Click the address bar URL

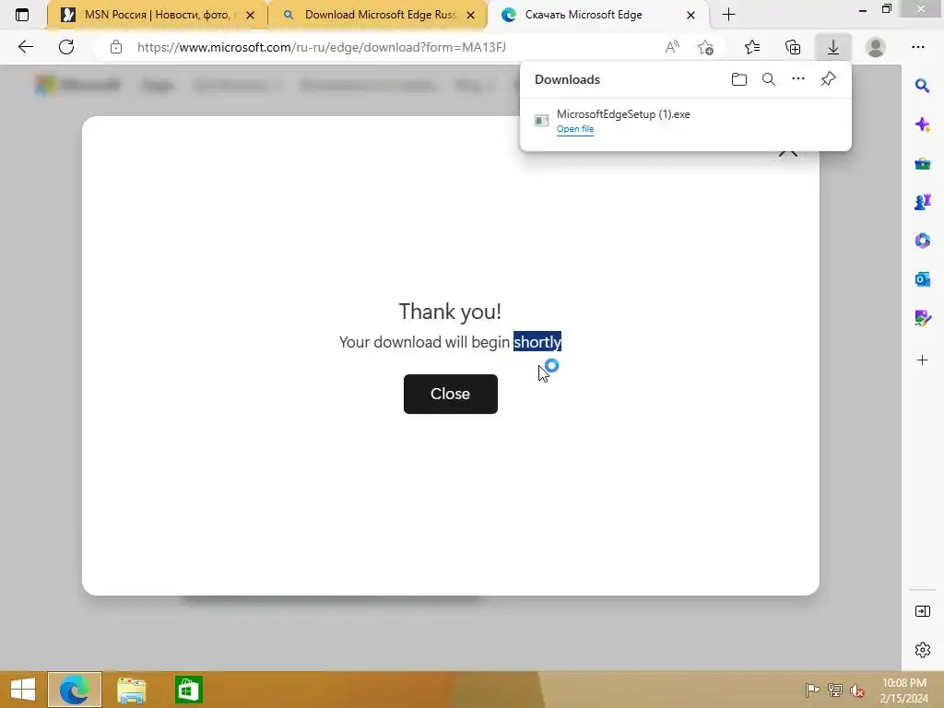(x=322, y=47)
